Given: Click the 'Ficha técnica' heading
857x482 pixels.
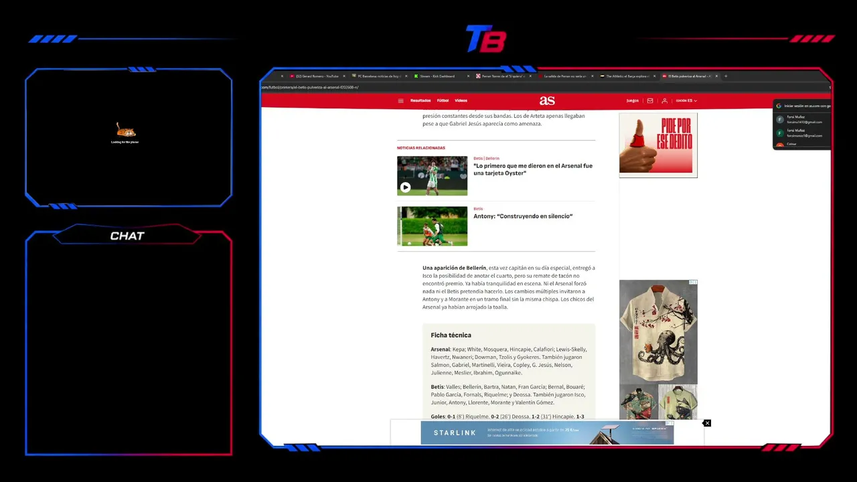Looking at the screenshot, I should point(451,335).
